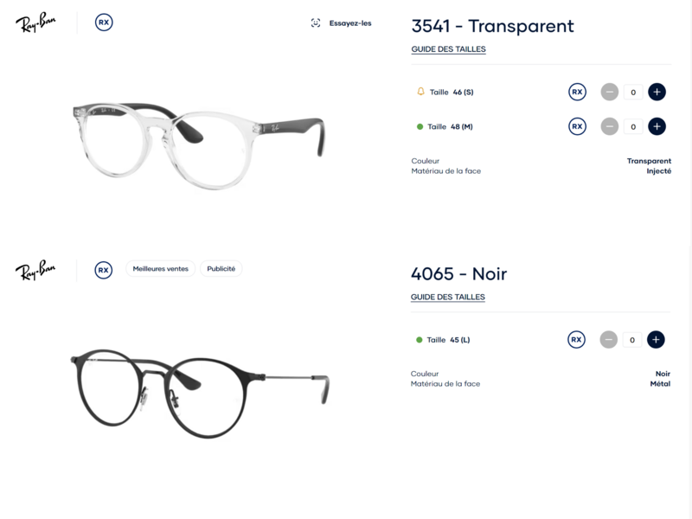Image resolution: width=692 pixels, height=519 pixels.
Task: Select the Publicité tag
Action: (x=221, y=269)
